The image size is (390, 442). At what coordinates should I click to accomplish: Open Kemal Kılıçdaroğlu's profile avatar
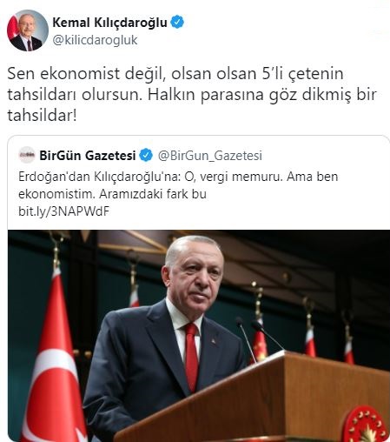(x=28, y=30)
